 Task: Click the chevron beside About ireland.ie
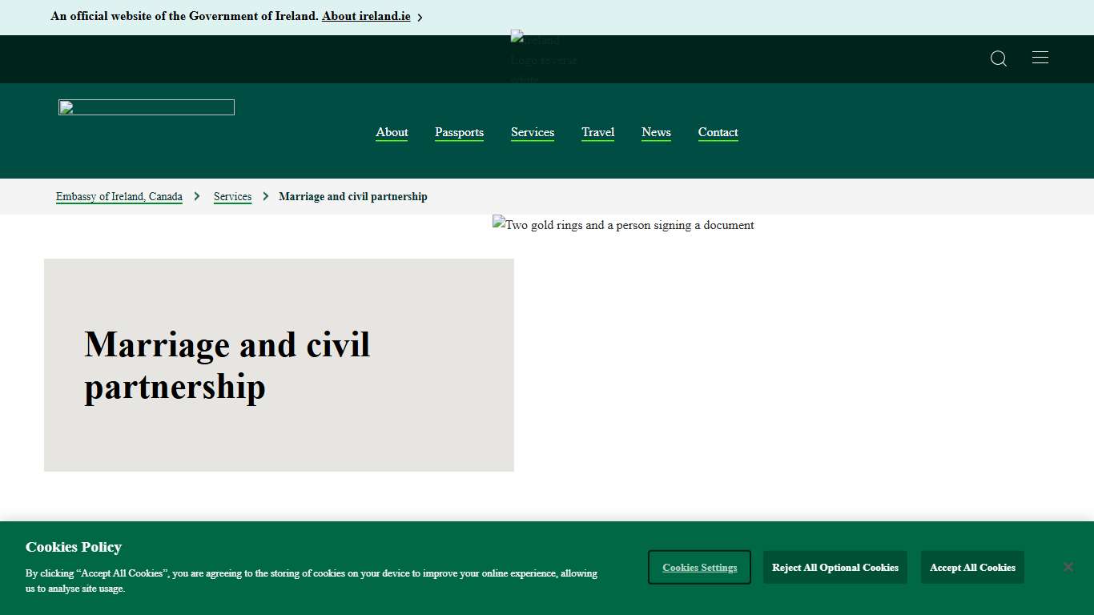[419, 16]
